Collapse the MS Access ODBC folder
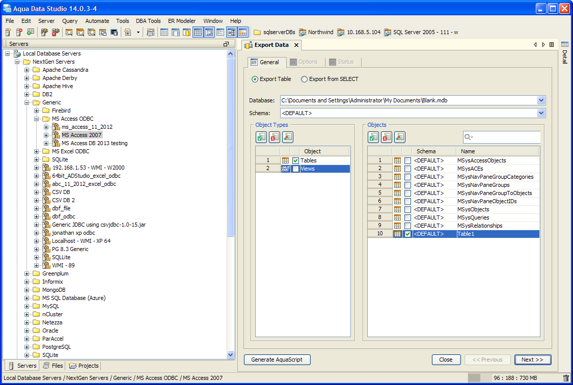This screenshot has width=573, height=385. pyautogui.click(x=36, y=119)
